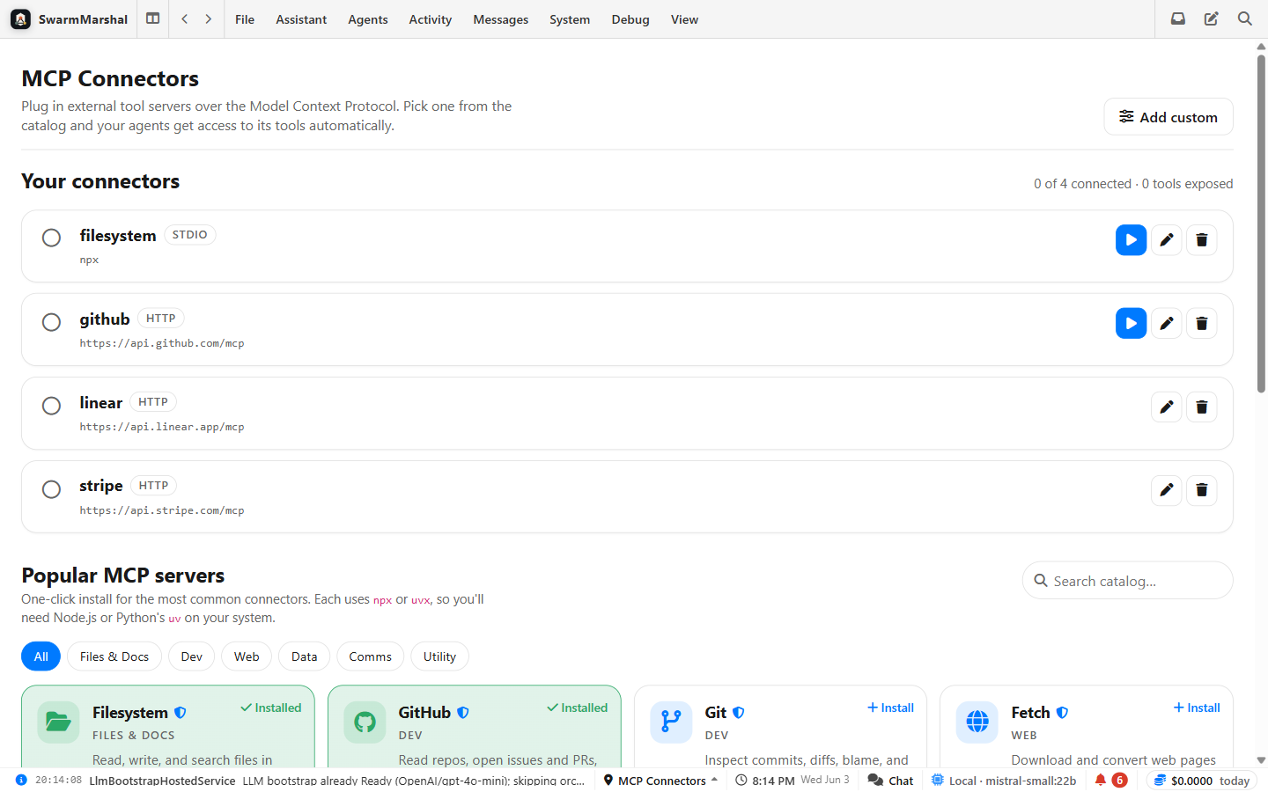
Task: Click the compose new note icon
Action: [1212, 18]
